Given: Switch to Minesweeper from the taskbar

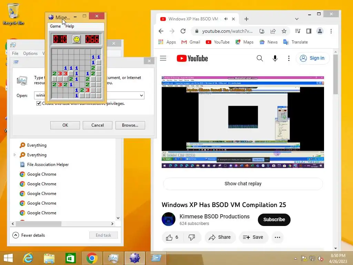Looking at the screenshot, I should 135,258.
